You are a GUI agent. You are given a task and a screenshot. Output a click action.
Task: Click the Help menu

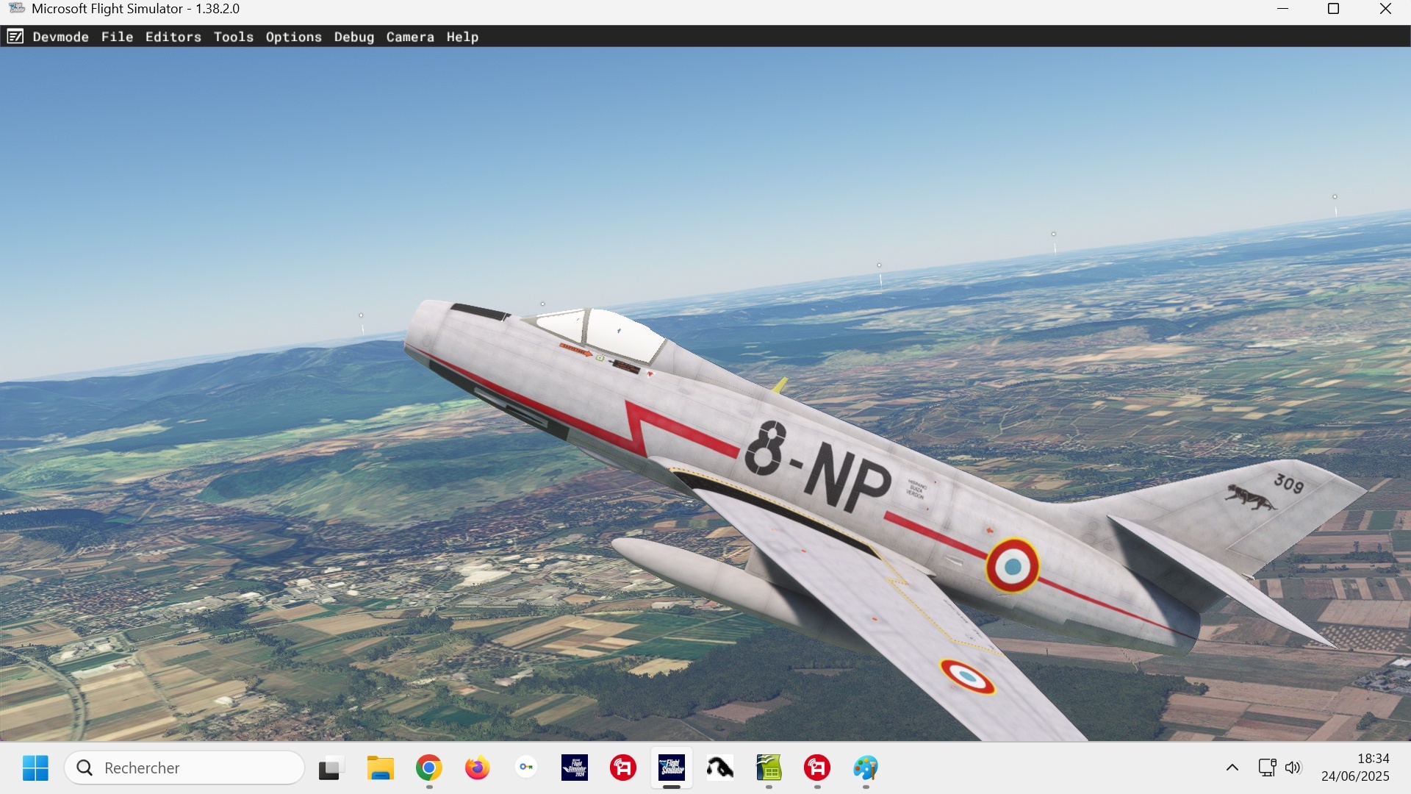click(462, 37)
